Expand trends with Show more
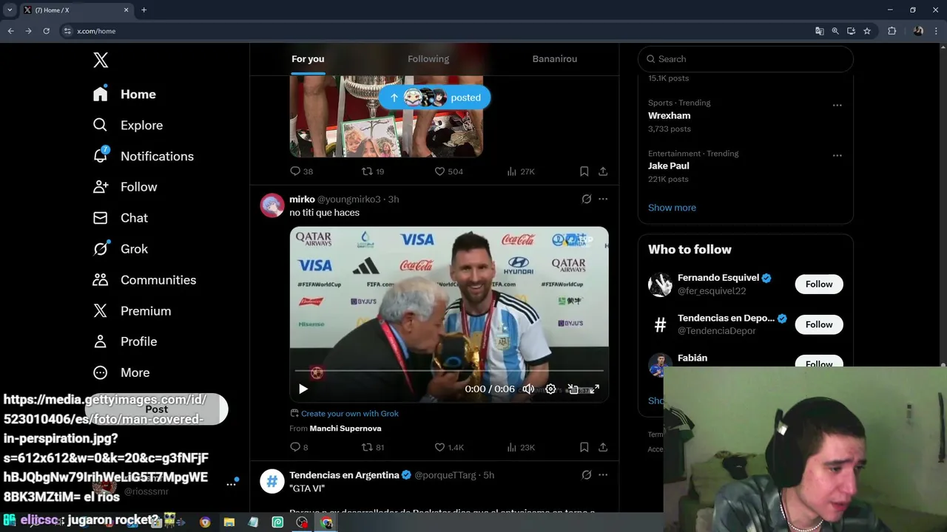This screenshot has width=947, height=532. 672,208
